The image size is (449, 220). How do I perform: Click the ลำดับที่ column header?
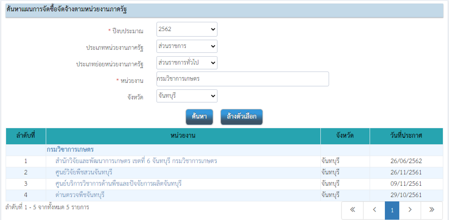tap(26, 136)
